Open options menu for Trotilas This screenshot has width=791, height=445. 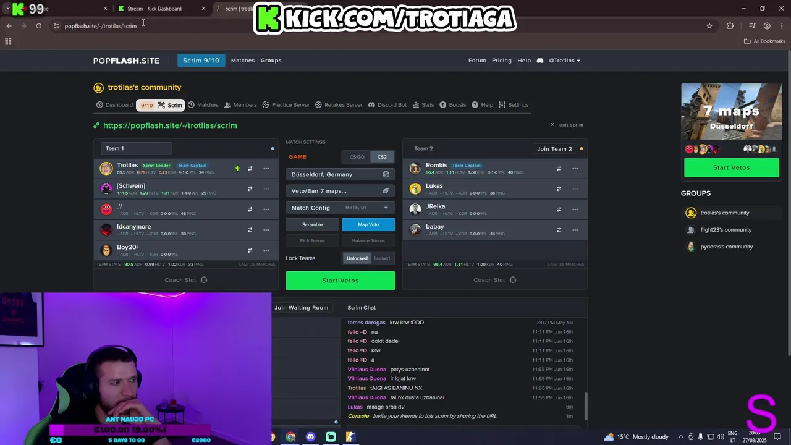pyautogui.click(x=266, y=169)
